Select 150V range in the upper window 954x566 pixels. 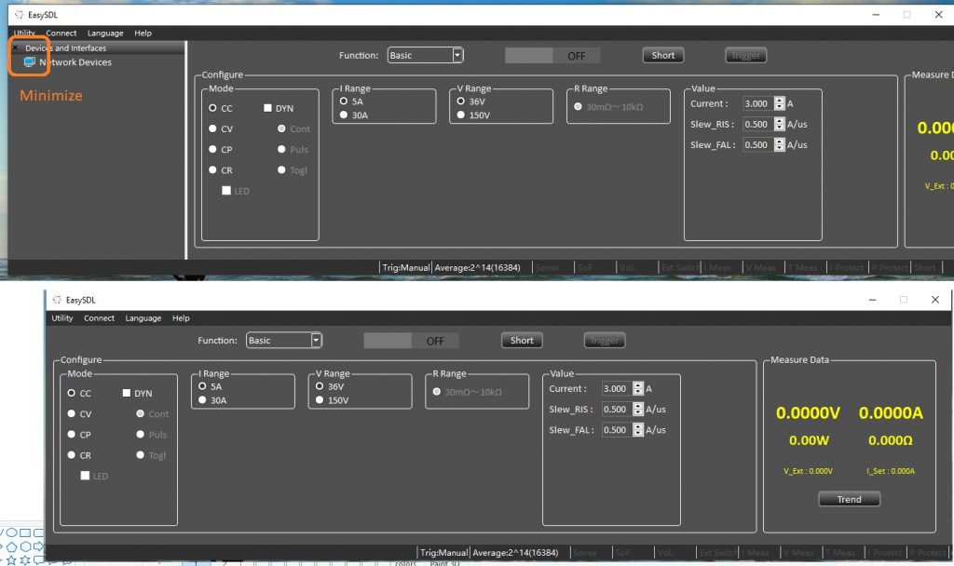460,115
